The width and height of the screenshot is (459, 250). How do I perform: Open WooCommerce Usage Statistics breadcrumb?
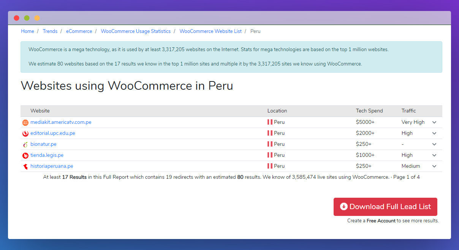tap(136, 31)
